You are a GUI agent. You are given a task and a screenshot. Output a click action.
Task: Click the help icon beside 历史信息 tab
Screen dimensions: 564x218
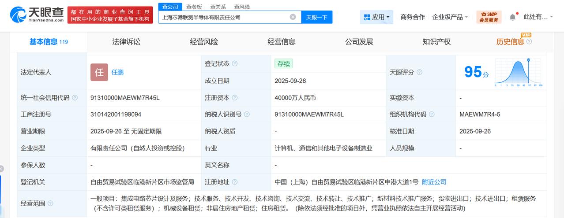point(529,42)
